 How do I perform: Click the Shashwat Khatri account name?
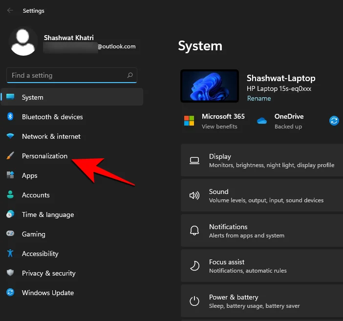69,38
